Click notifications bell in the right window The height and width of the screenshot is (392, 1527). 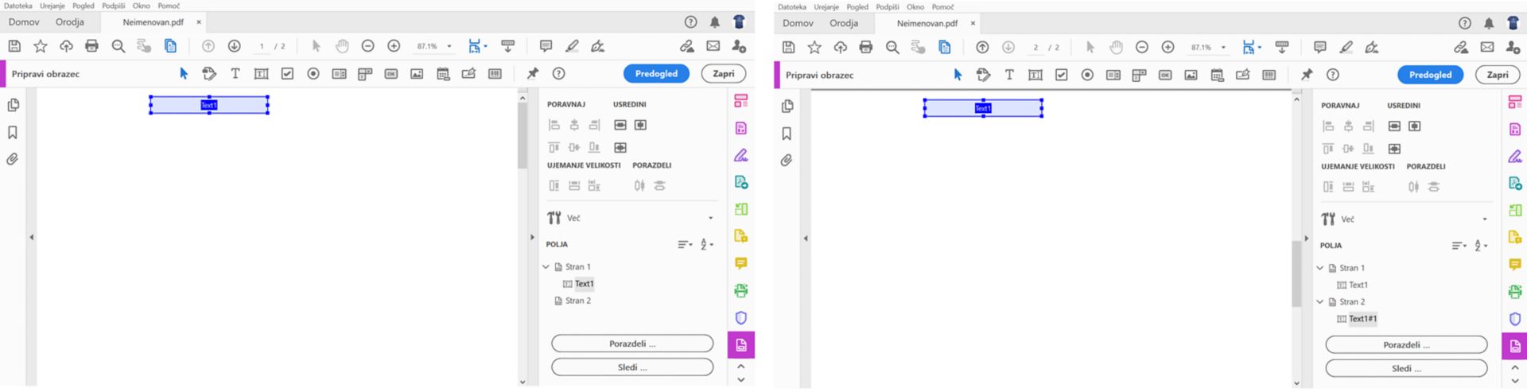pyautogui.click(x=1489, y=23)
